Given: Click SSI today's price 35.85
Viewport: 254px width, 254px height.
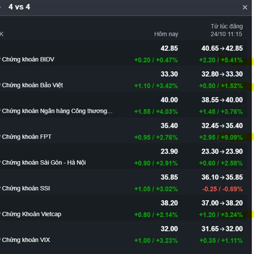Looking at the screenshot, I should click(x=169, y=177).
